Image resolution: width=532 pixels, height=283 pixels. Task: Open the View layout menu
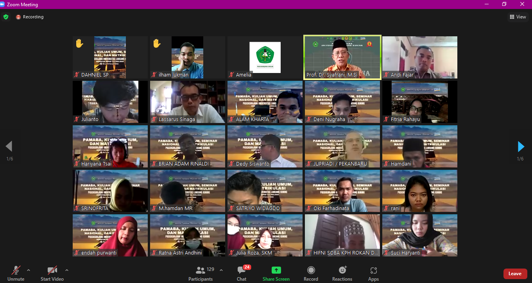(518, 17)
